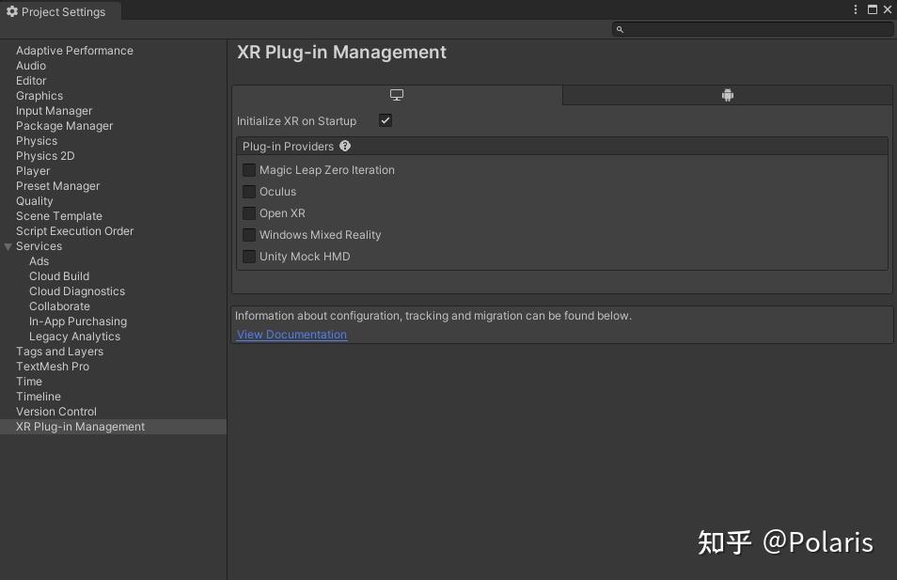Enable the Open XR plug-in provider

249,213
